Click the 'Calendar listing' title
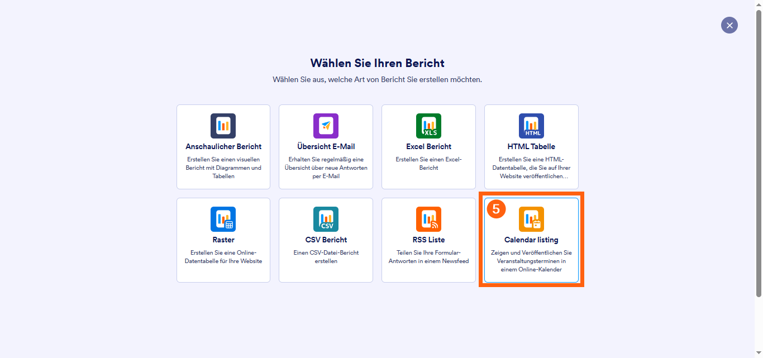The width and height of the screenshot is (763, 358). [x=531, y=240]
